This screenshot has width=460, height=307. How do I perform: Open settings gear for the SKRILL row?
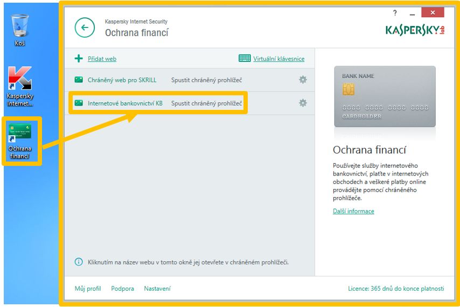pyautogui.click(x=303, y=80)
